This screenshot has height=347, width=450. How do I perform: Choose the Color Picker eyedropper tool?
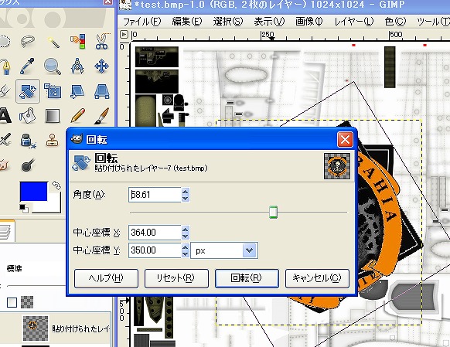(x=28, y=66)
